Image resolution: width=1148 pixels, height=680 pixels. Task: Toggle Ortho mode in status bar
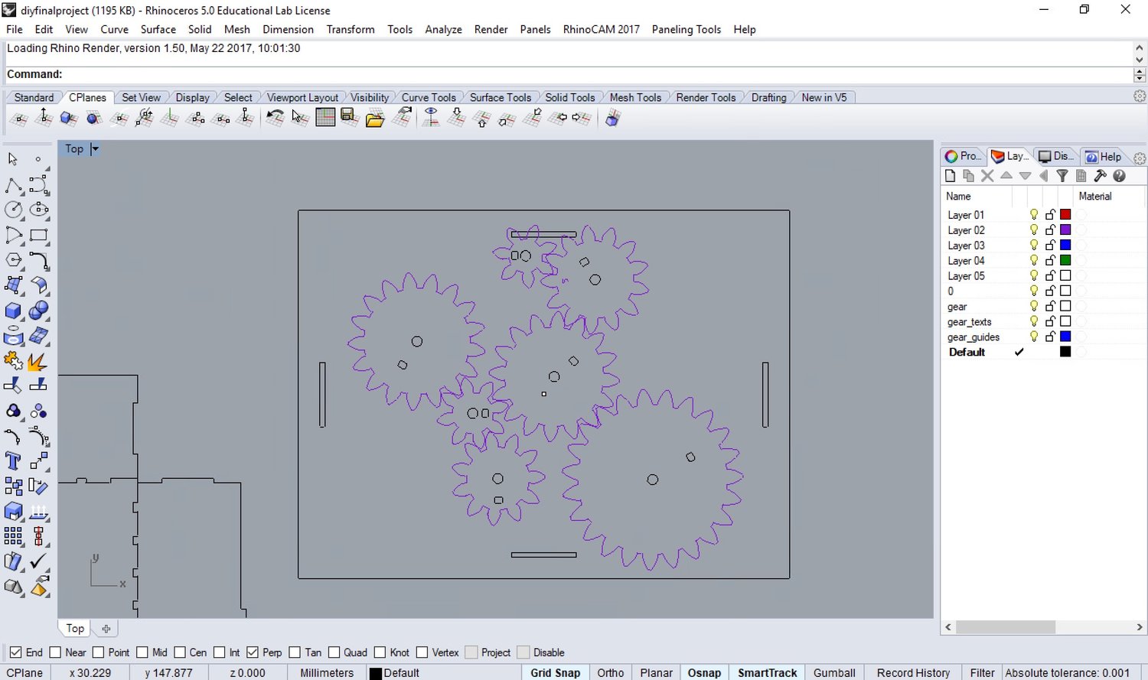point(611,673)
